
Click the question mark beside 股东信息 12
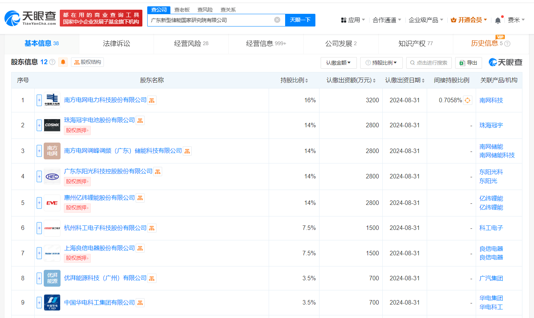point(52,62)
